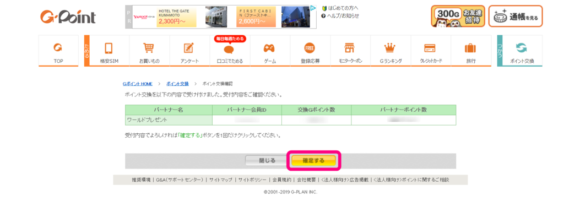The width and height of the screenshot is (564, 201).
Task: Open はじめての方へ link
Action: (x=340, y=8)
